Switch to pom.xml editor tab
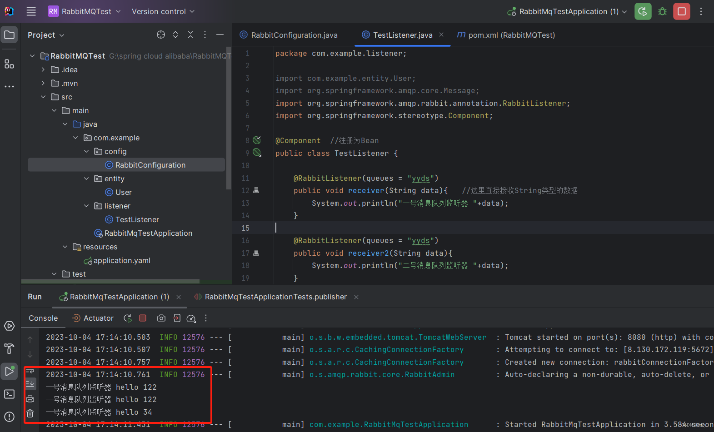 click(x=506, y=35)
